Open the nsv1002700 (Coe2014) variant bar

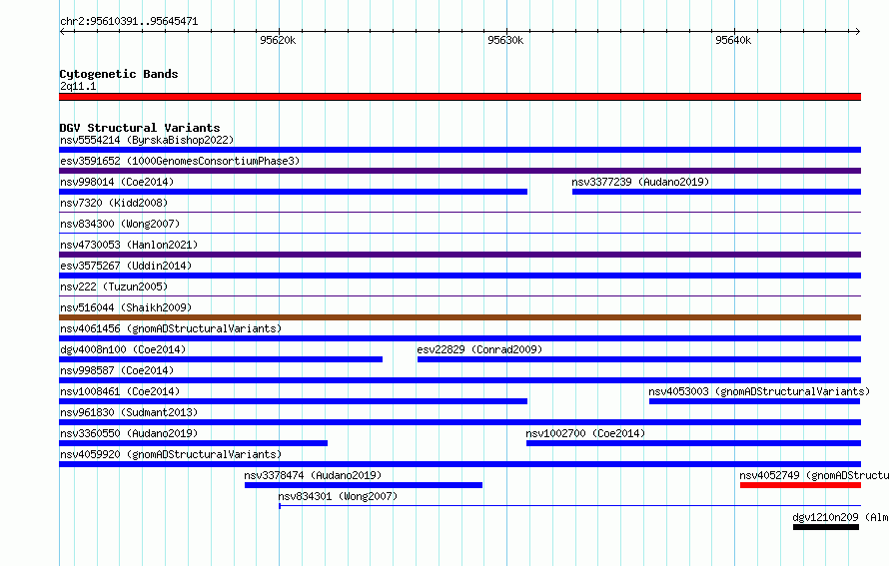point(693,443)
